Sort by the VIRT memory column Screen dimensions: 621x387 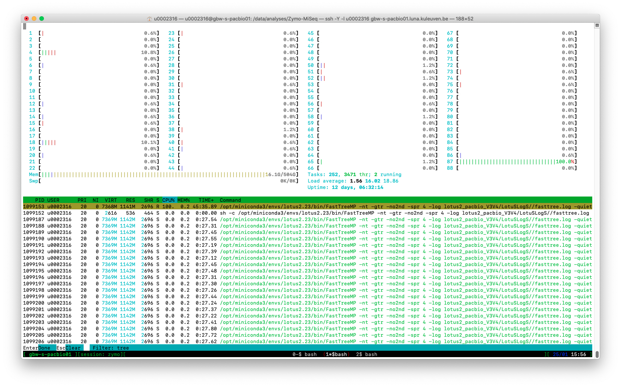pos(110,200)
